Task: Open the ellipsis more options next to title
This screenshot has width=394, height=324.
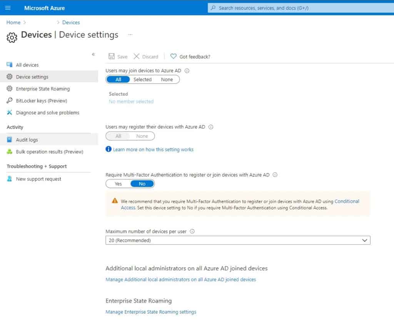Action: [x=130, y=35]
